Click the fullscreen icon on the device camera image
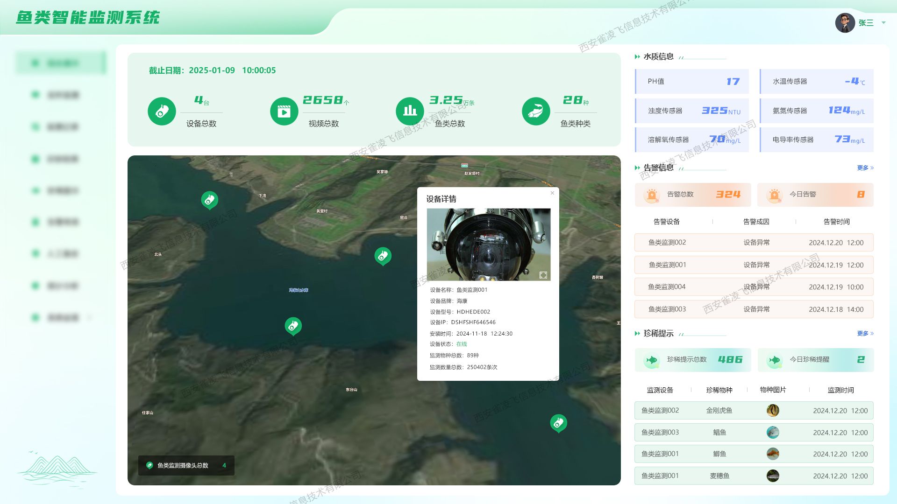This screenshot has width=897, height=504. point(543,275)
